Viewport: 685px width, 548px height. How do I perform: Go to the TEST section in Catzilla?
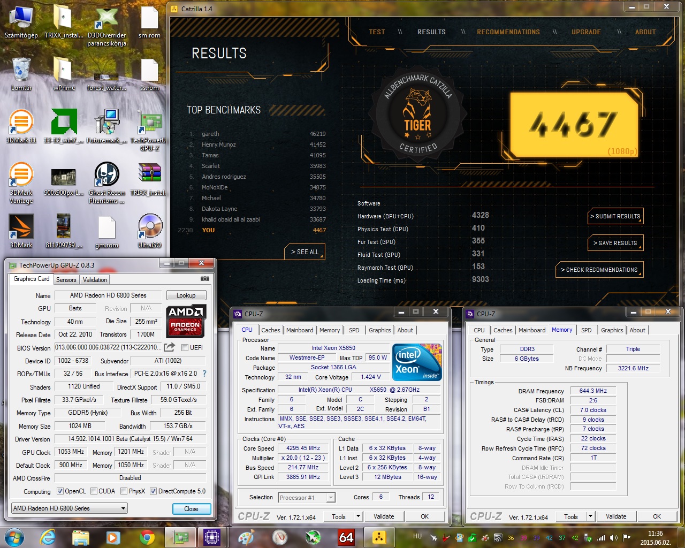click(377, 32)
